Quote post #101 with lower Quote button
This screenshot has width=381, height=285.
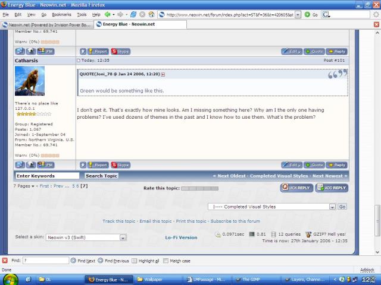pos(314,165)
